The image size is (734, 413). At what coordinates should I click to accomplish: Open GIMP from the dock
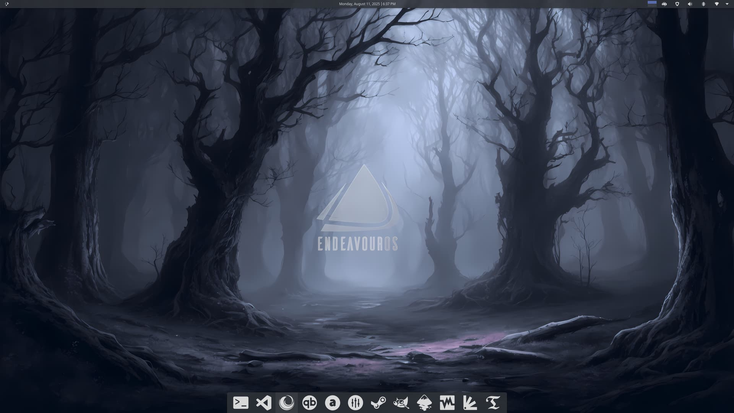click(x=401, y=403)
